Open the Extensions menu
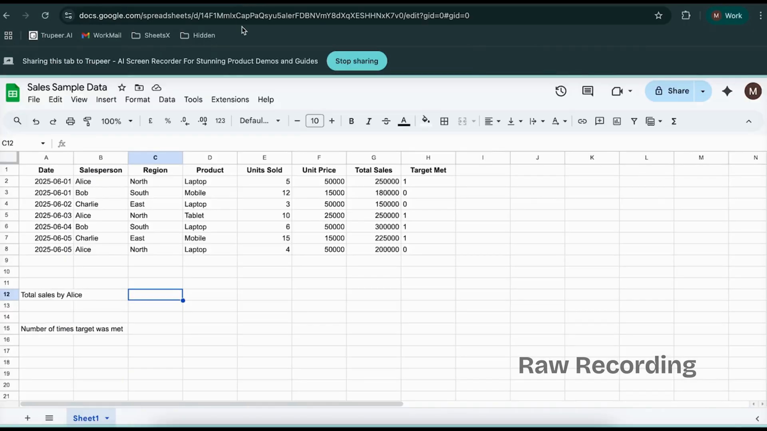The image size is (767, 431). tap(230, 99)
